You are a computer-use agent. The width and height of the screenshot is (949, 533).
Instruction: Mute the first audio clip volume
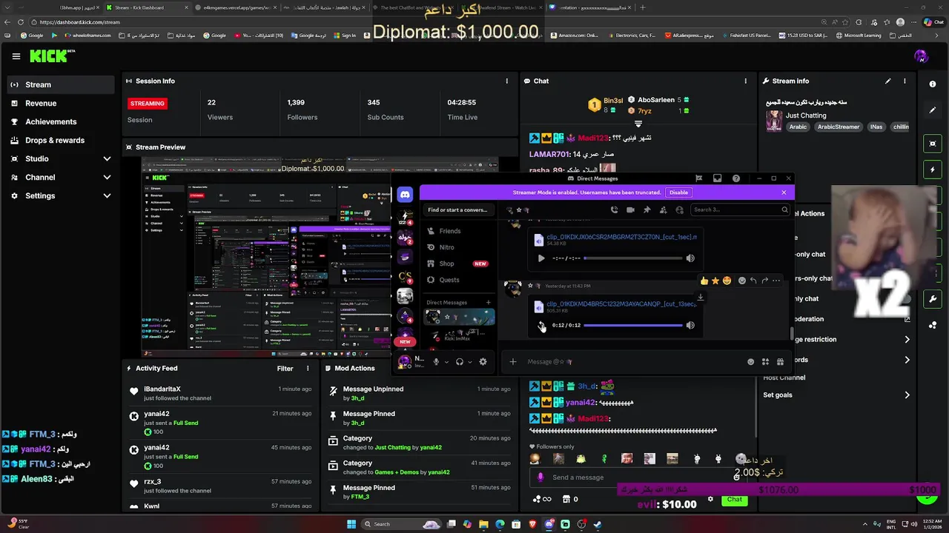pos(690,258)
